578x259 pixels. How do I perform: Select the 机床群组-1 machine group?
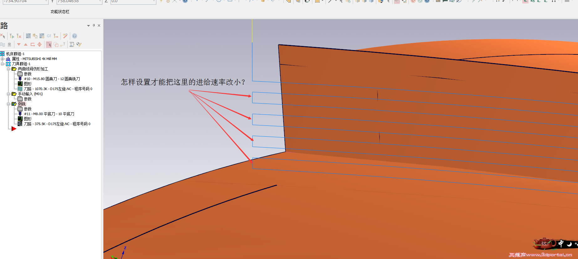[15, 54]
